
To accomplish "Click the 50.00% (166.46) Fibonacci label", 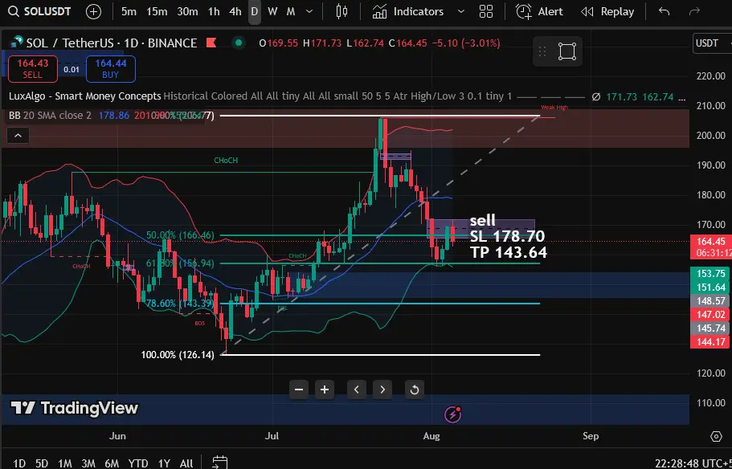I will pos(180,235).
